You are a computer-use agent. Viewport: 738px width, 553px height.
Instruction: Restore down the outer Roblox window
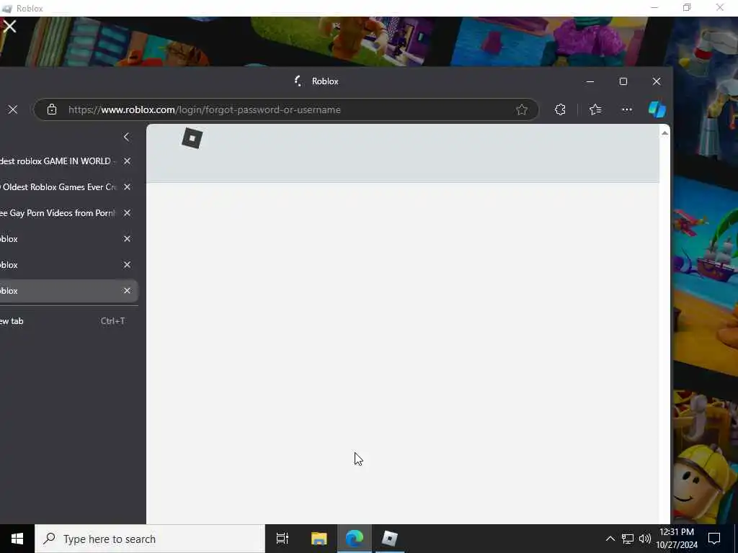[687, 7]
